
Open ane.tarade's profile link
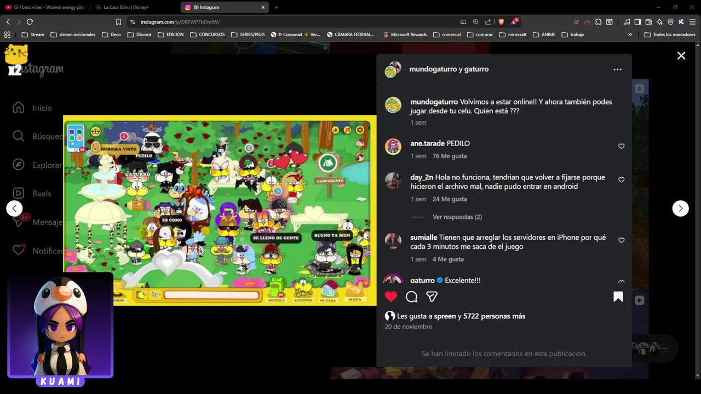point(427,143)
